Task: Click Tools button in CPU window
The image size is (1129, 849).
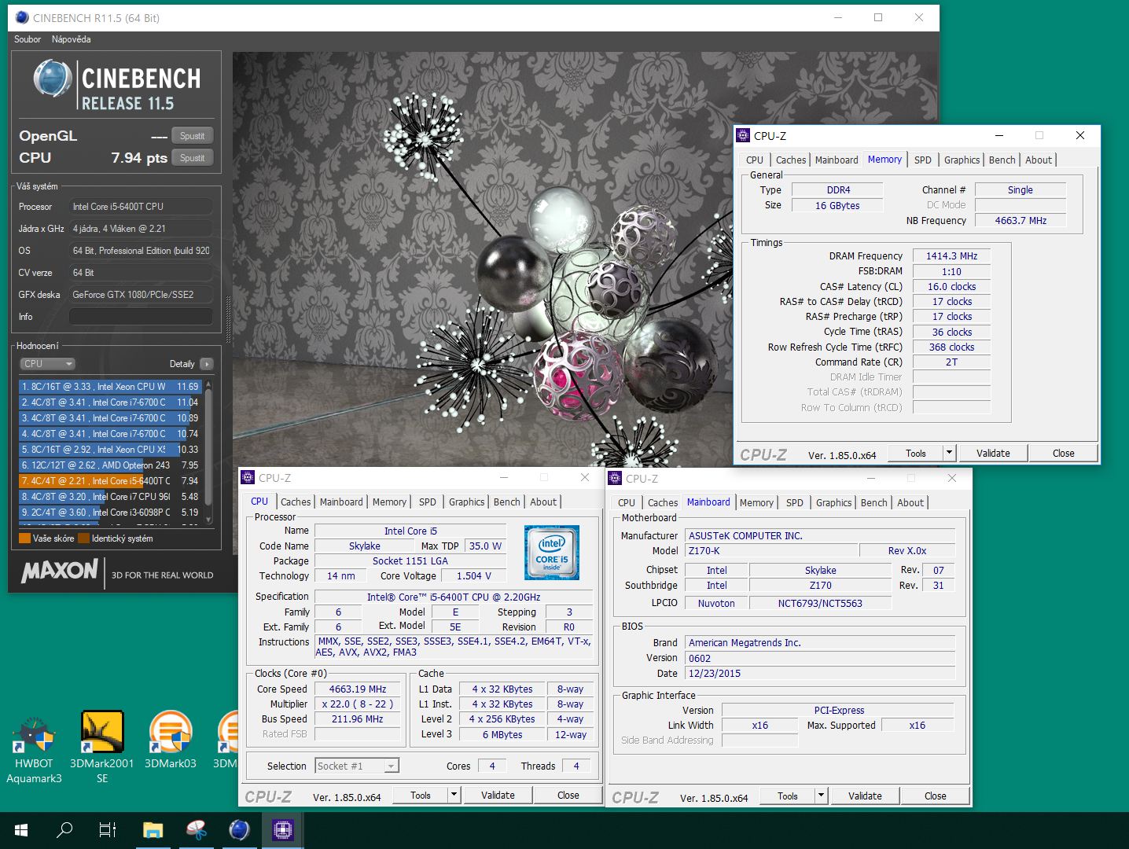Action: [421, 795]
